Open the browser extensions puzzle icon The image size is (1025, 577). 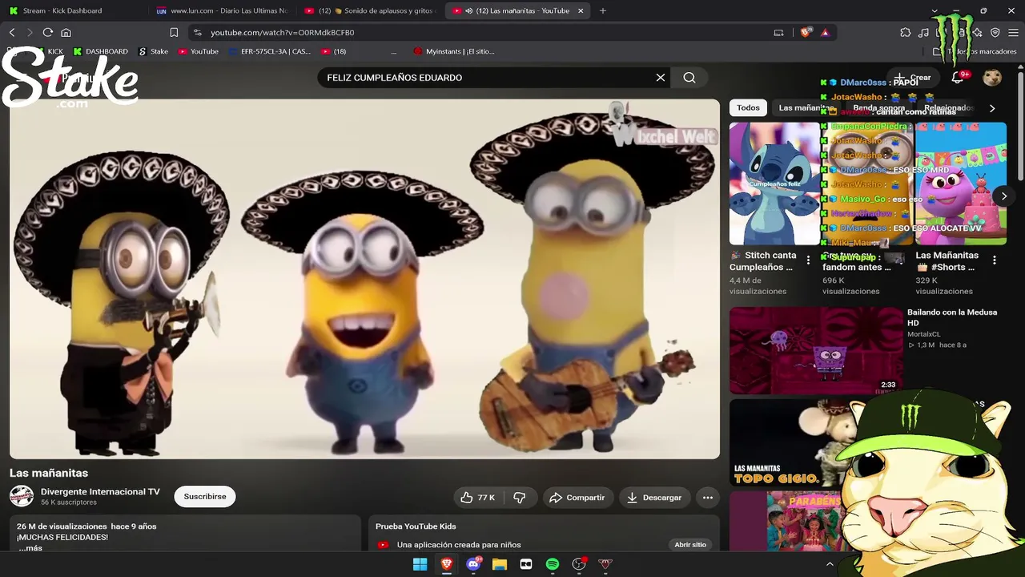tap(906, 32)
